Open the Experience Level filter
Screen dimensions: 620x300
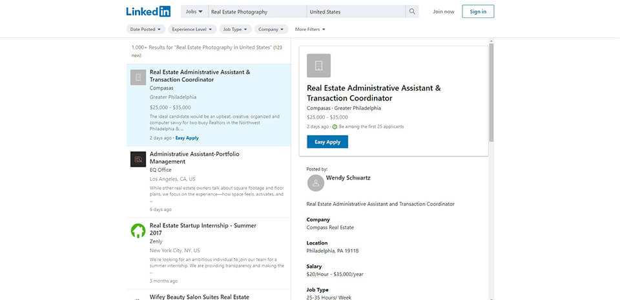[x=192, y=29]
